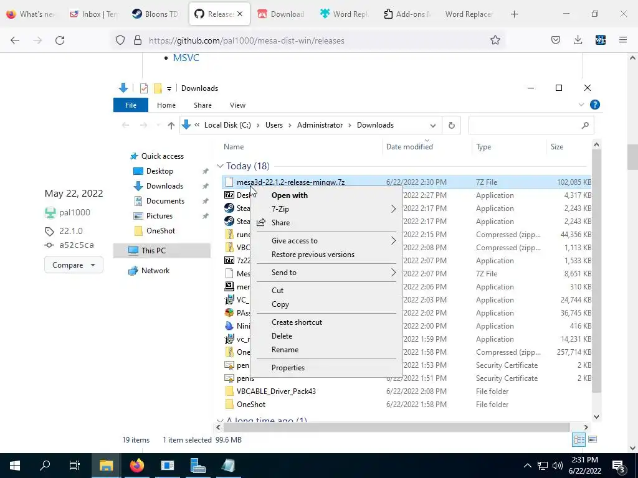The image size is (638, 478).
Task: Choose Open with in context menu
Action: [326, 195]
